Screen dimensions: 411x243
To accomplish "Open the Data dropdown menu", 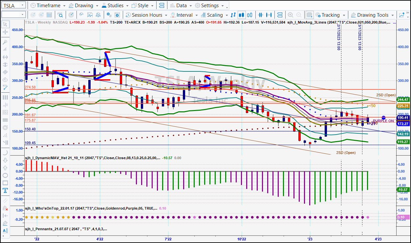I will [x=181, y=6].
